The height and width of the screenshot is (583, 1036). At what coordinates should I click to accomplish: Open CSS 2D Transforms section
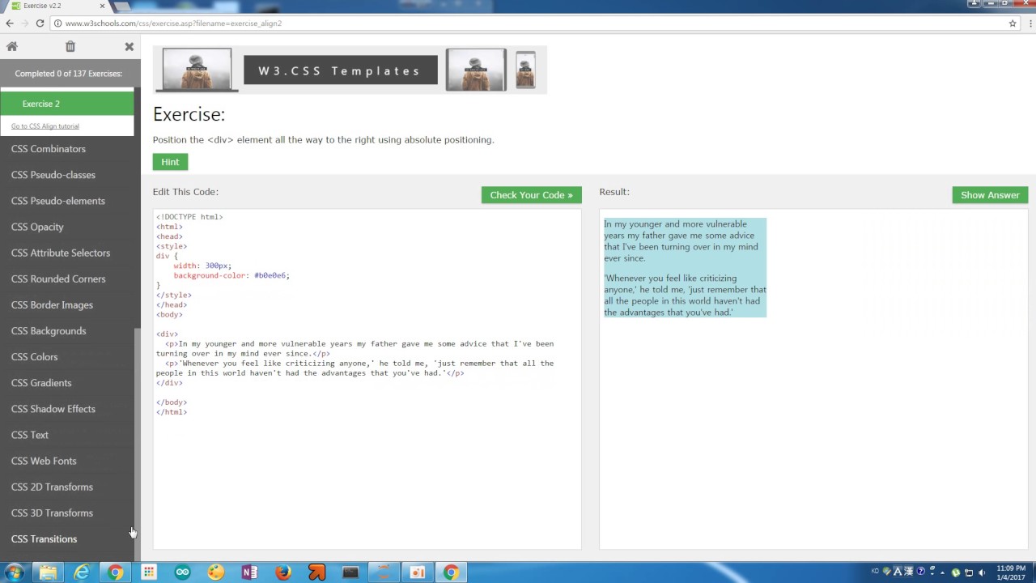[52, 487]
